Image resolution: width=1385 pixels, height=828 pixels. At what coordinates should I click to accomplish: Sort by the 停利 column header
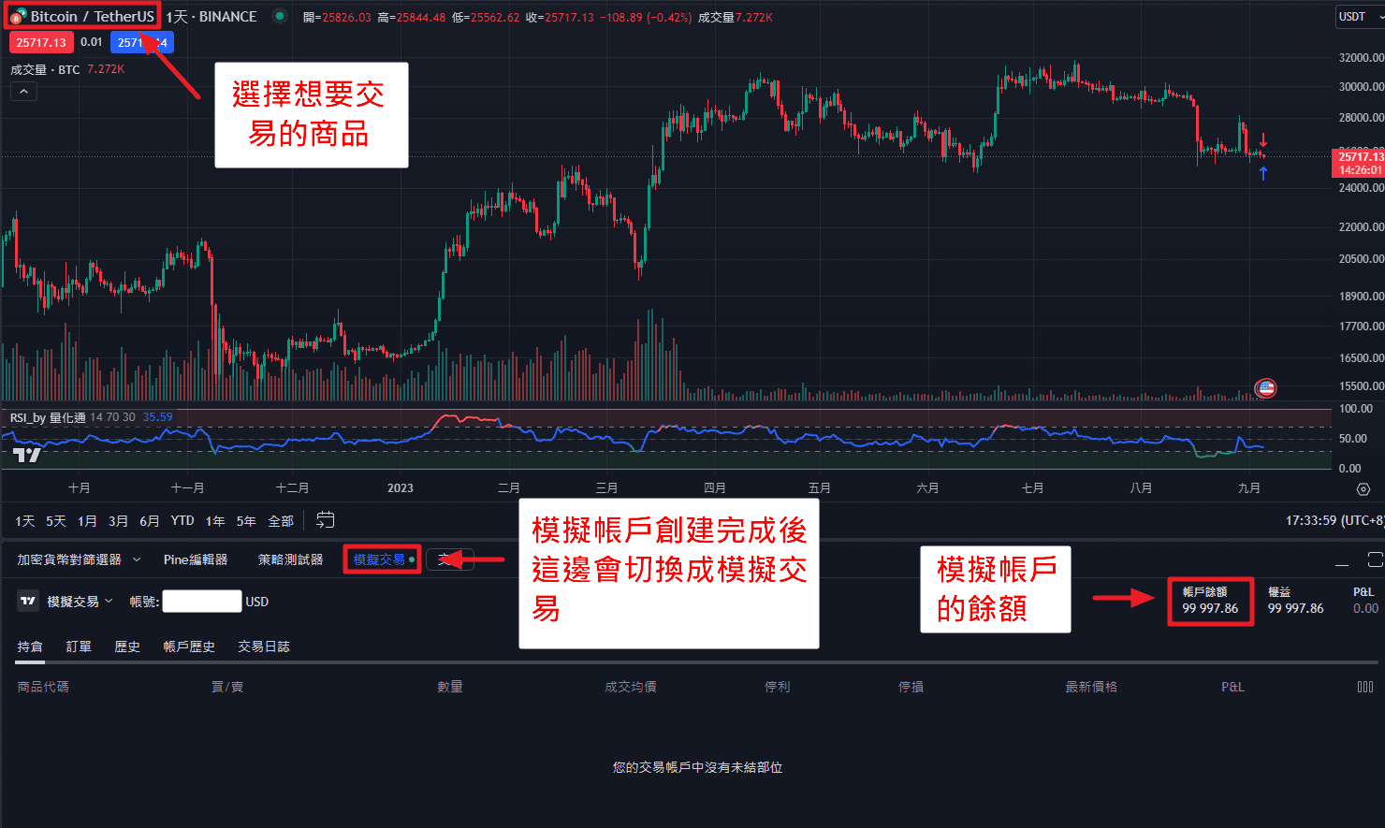coord(778,687)
